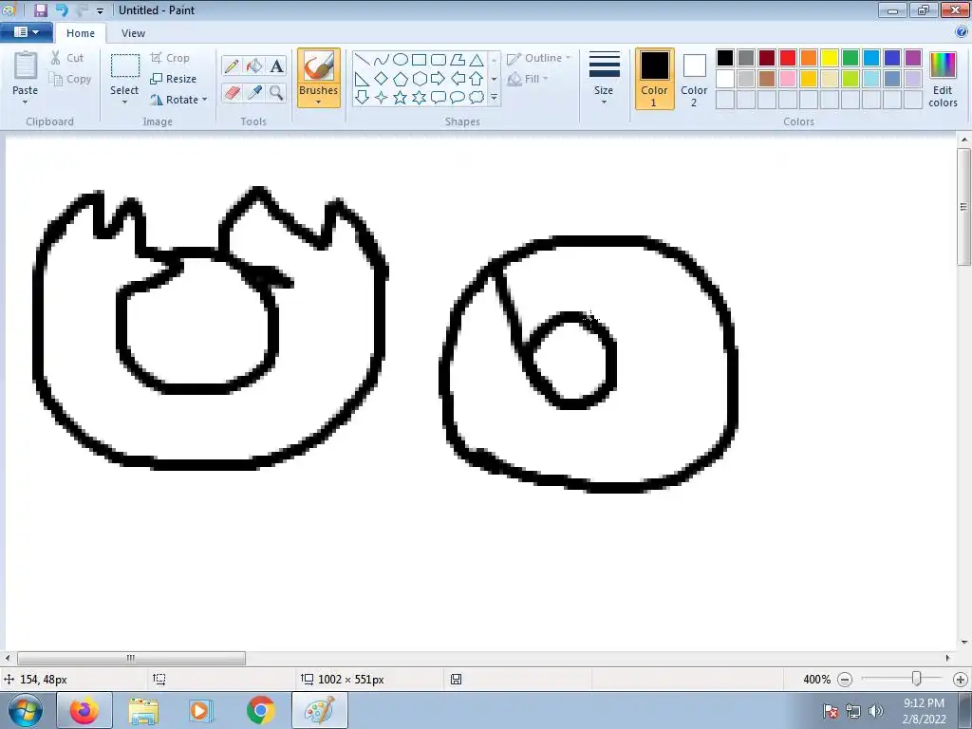The width and height of the screenshot is (972, 729).
Task: Choose the Oval shape
Action: (401, 60)
